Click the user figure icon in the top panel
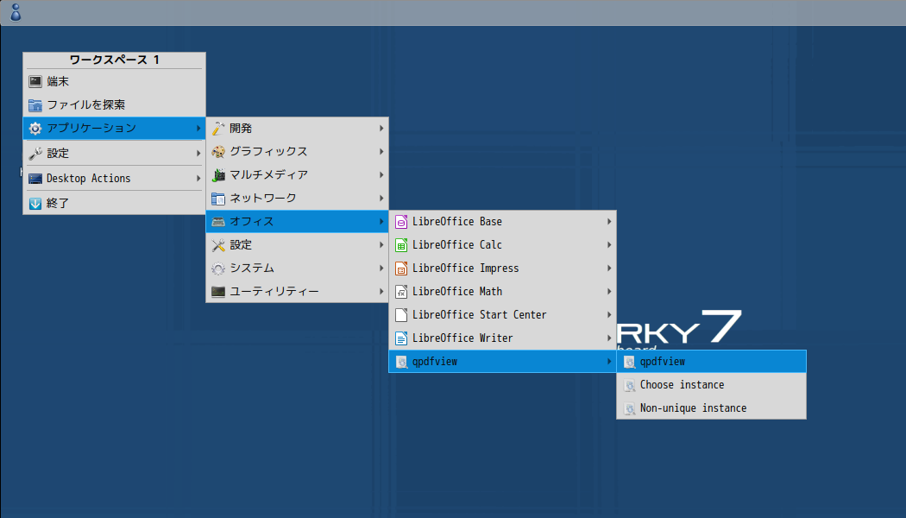Screen dimensions: 906x518 [16, 12]
